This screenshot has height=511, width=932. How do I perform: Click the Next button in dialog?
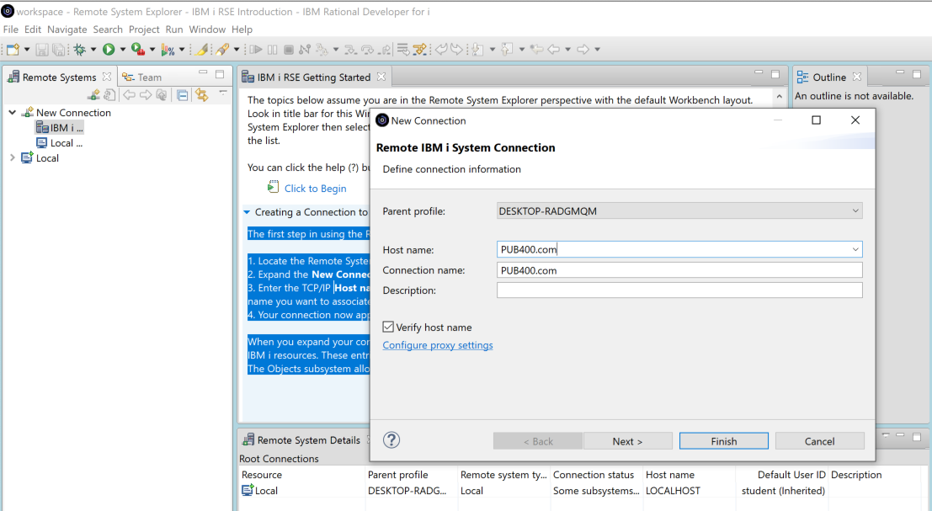click(x=627, y=441)
